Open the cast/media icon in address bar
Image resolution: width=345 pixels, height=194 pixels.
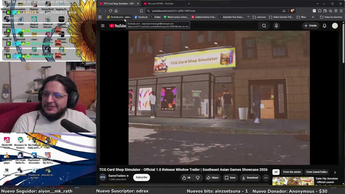pos(284,11)
